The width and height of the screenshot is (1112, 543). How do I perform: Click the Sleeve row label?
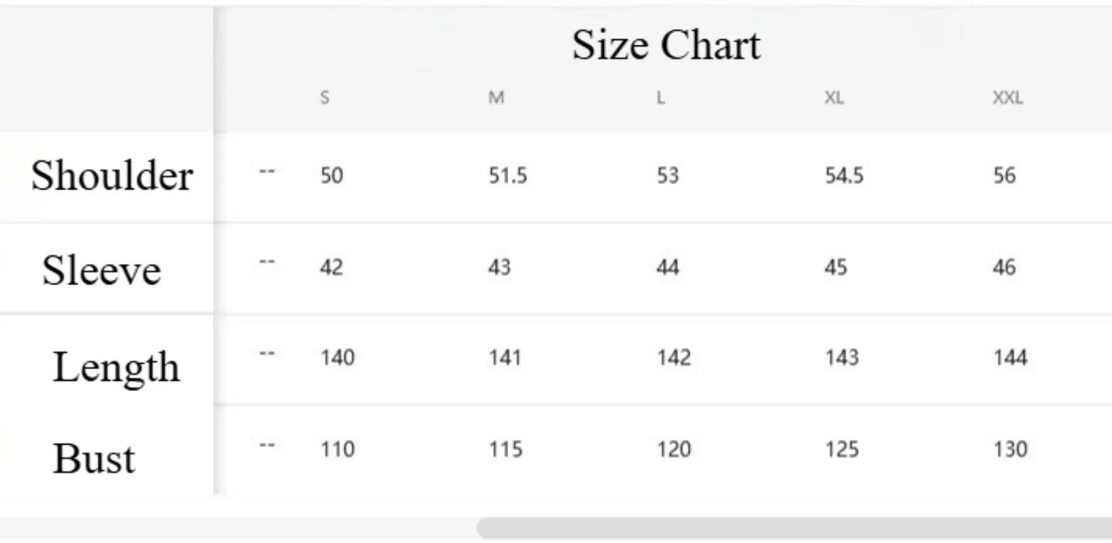[x=102, y=270]
